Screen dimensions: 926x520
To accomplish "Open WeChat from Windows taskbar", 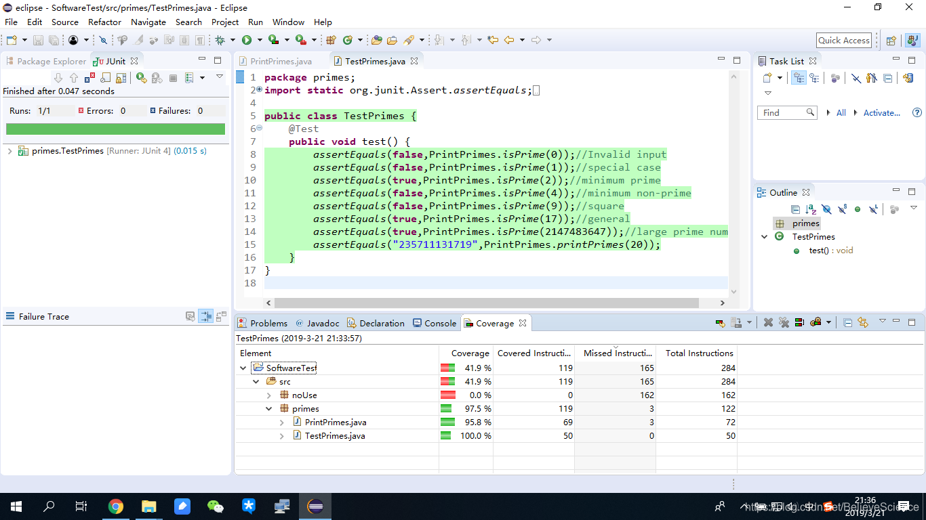I will coord(215,506).
